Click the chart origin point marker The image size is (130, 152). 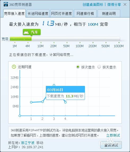[x=20, y=116]
